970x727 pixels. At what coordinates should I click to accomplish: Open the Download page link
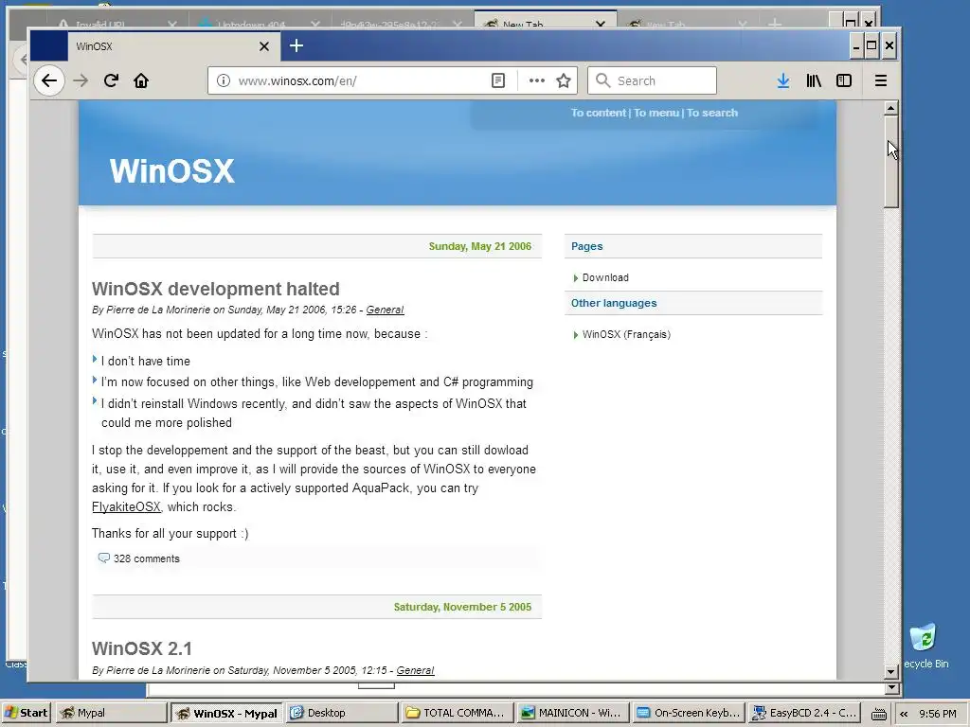pyautogui.click(x=605, y=277)
